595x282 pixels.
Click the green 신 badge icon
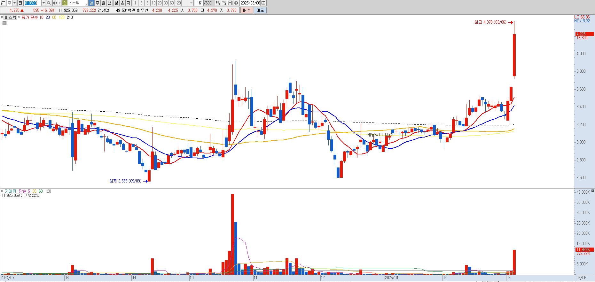click(x=65, y=3)
